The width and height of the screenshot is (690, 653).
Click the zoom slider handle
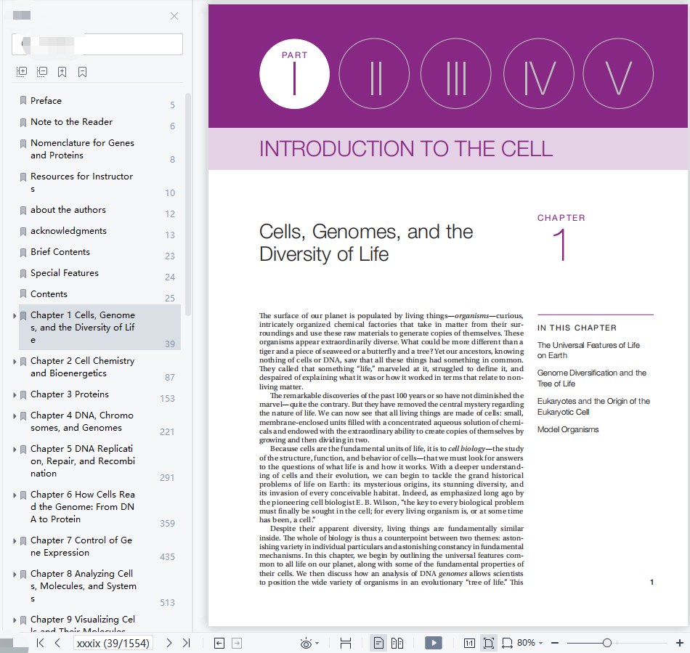pyautogui.click(x=606, y=644)
